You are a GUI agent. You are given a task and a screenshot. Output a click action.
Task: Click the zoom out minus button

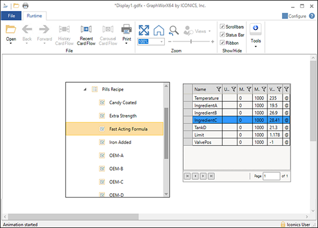pos(170,41)
